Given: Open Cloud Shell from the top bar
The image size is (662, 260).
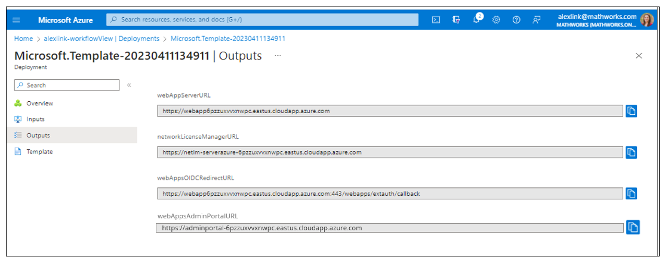Looking at the screenshot, I should click(x=436, y=20).
